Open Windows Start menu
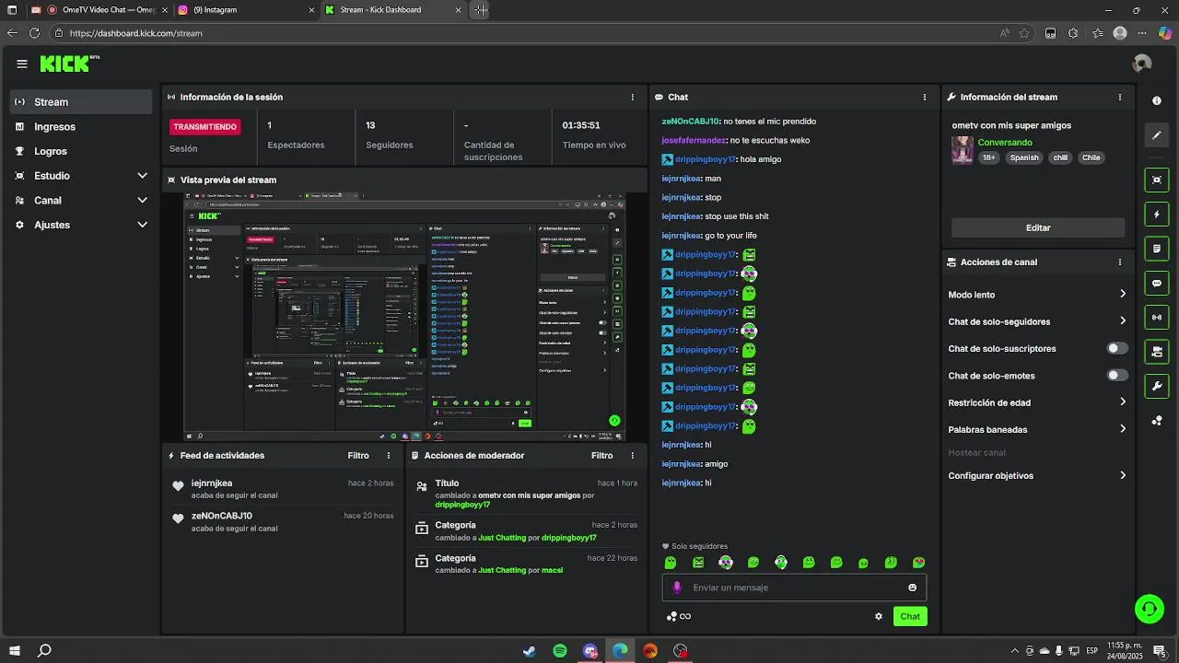 15,651
